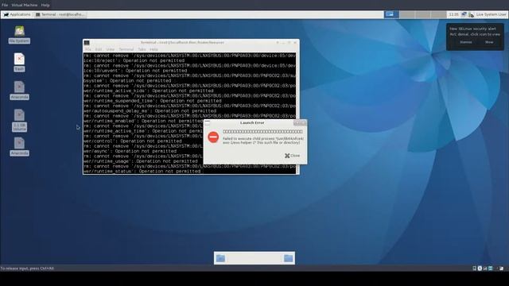The image size is (509, 286).
Task: Open the Virtual Machine menu
Action: click(x=25, y=6)
